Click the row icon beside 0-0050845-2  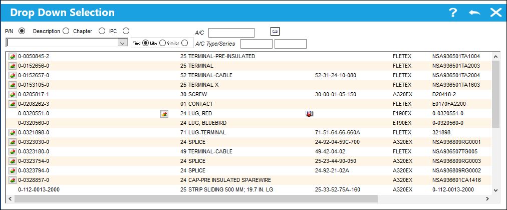pyautogui.click(x=13, y=56)
